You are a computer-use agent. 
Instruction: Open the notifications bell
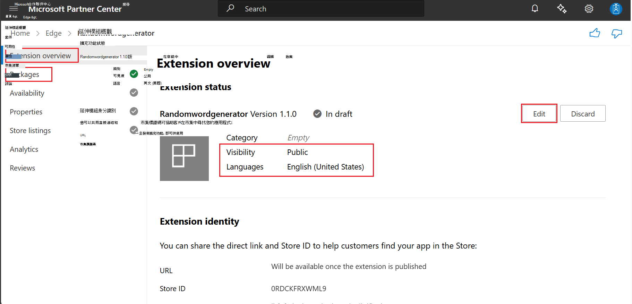click(x=535, y=8)
